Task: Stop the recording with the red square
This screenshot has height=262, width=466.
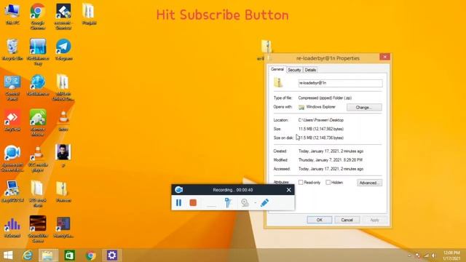Action: [x=193, y=202]
